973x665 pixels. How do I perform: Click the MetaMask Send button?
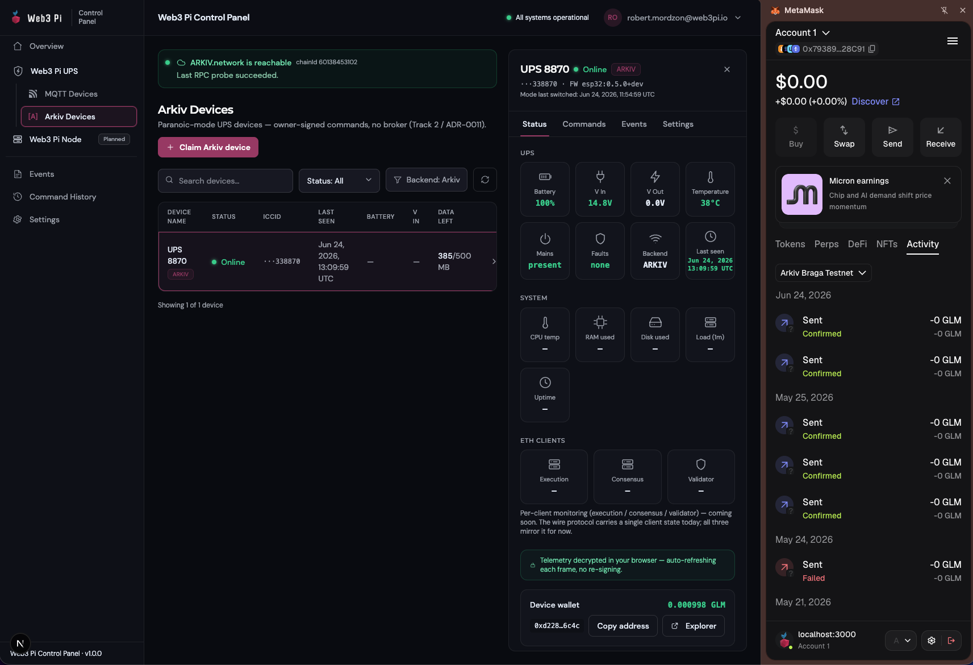892,137
